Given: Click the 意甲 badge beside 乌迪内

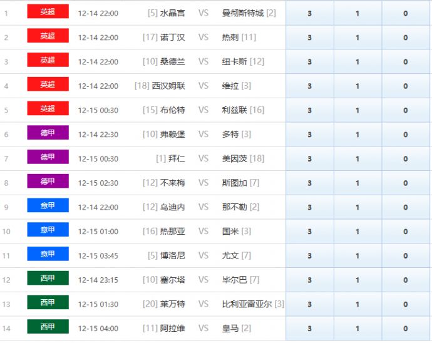Looking at the screenshot, I should (x=48, y=205).
